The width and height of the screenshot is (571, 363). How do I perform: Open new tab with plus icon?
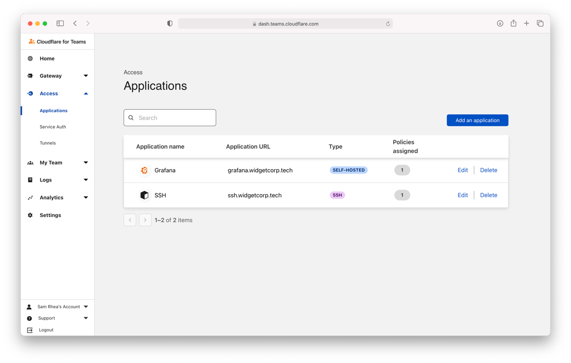point(527,23)
